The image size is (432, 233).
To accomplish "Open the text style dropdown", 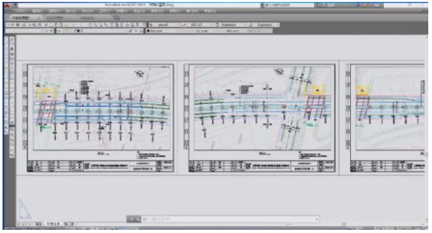I will point(167,24).
